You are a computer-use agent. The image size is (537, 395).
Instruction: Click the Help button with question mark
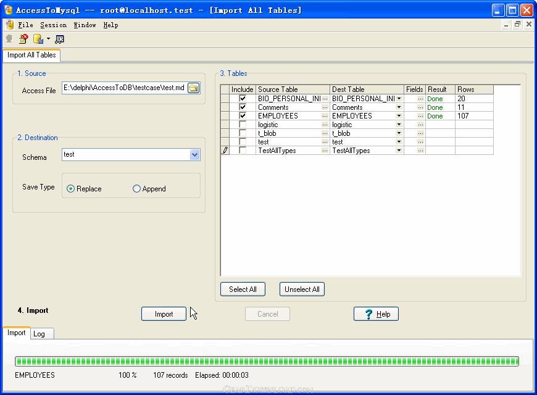point(376,314)
